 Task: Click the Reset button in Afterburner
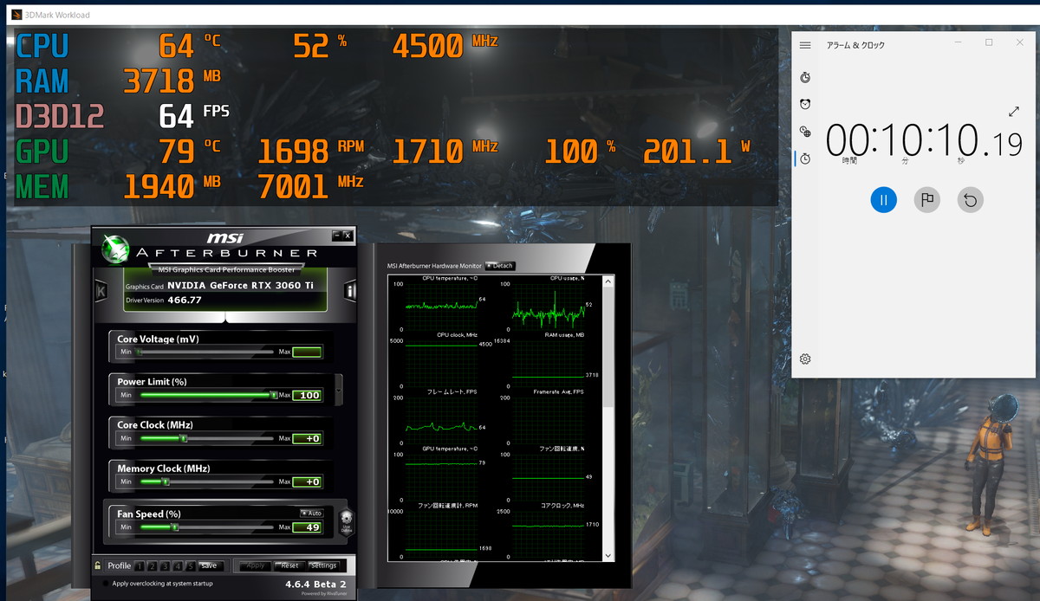[289, 565]
